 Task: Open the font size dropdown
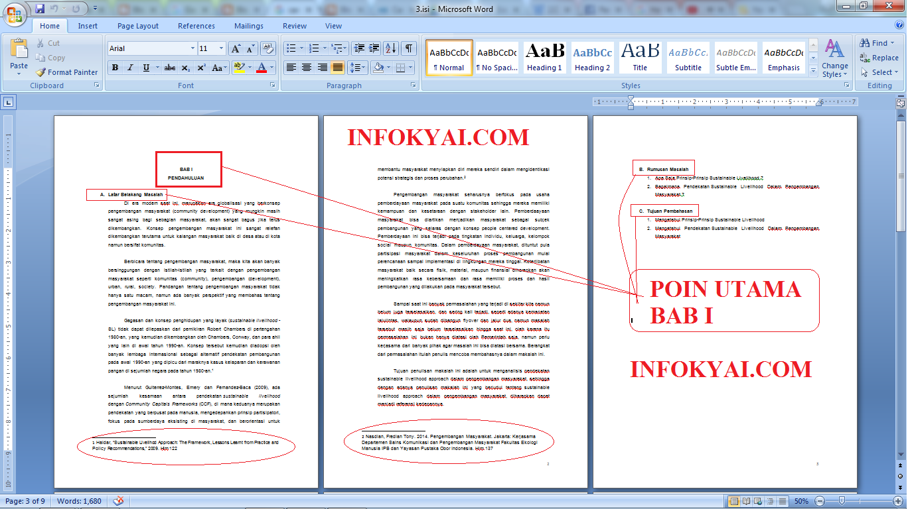[x=222, y=48]
